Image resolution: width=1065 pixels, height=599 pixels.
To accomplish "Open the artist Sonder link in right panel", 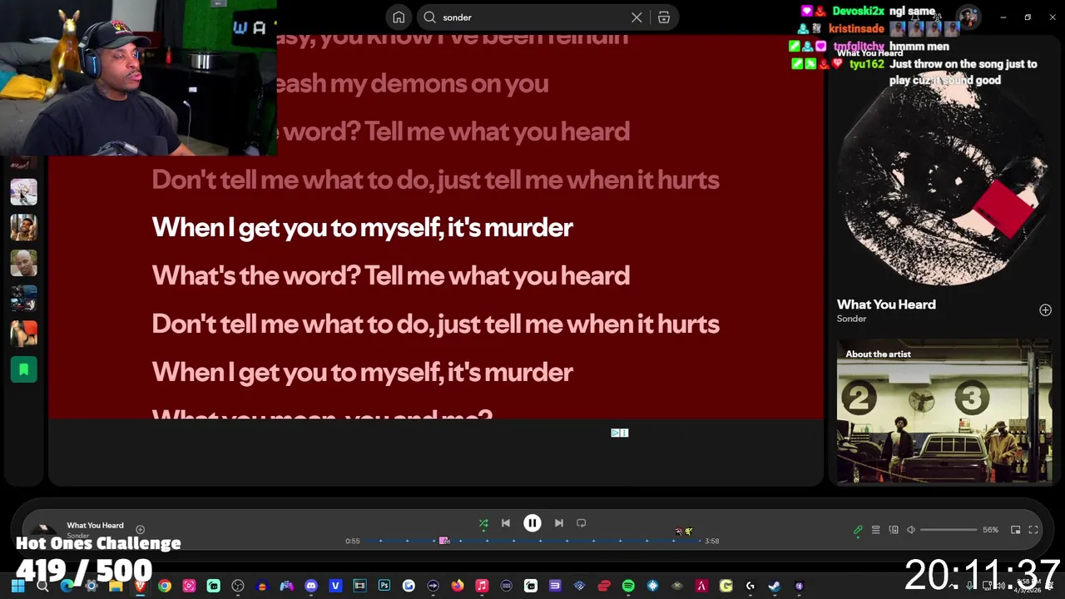I will 851,319.
